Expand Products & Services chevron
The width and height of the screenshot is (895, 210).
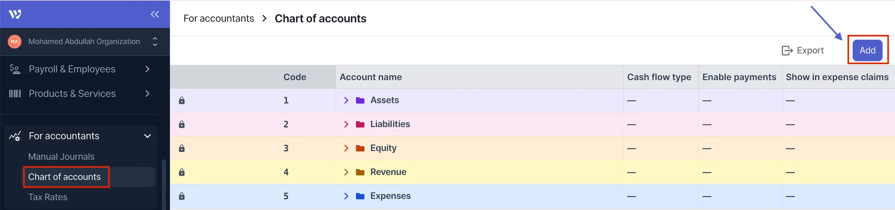tap(147, 94)
